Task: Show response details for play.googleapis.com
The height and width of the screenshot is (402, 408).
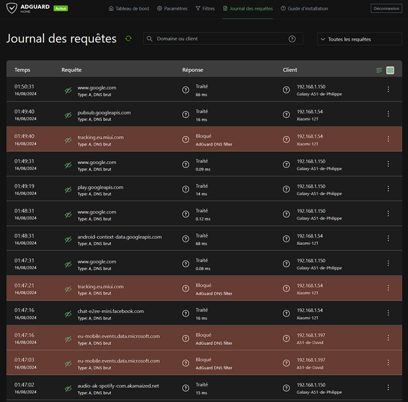Action: tap(186, 189)
